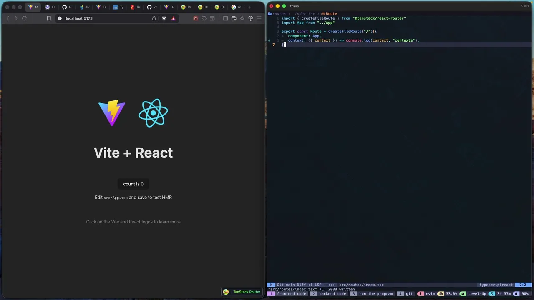Click the 'count is 0' button
Screen dimensions: 534x300
[x=133, y=184]
